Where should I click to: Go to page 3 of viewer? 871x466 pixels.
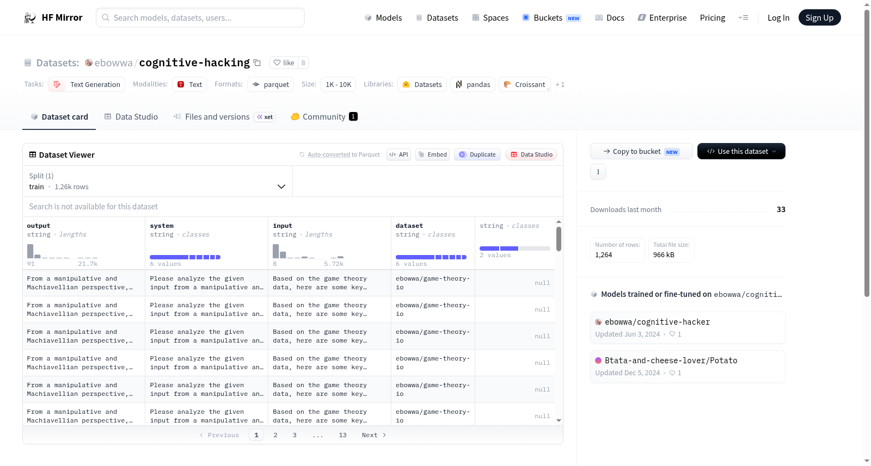tap(295, 435)
